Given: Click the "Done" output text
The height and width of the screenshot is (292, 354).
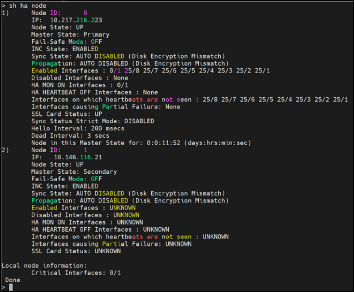Looking at the screenshot, I should [13, 279].
